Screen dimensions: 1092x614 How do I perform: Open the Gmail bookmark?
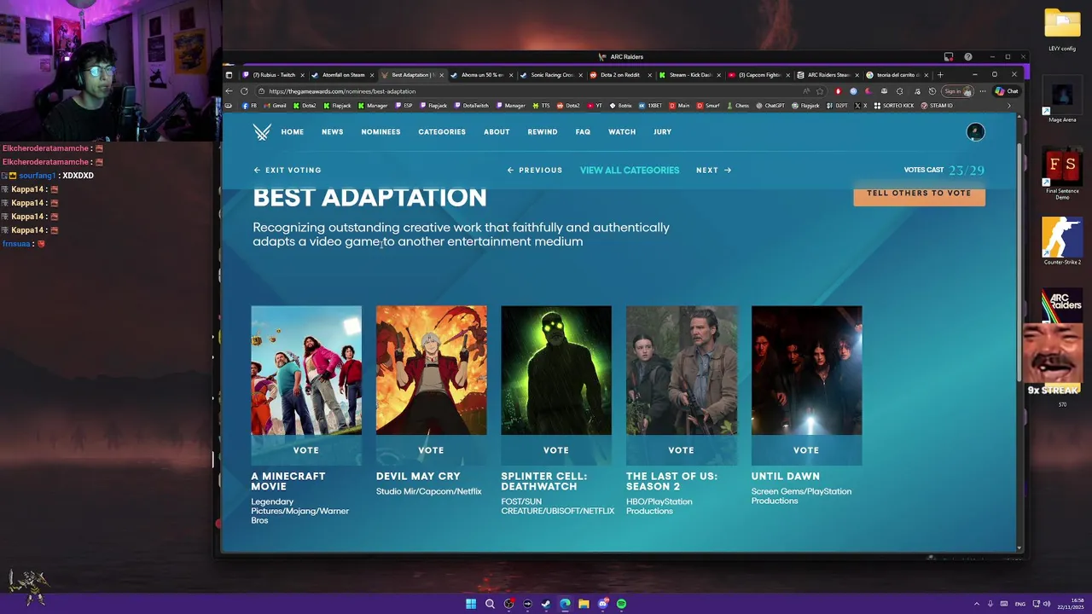tap(275, 106)
